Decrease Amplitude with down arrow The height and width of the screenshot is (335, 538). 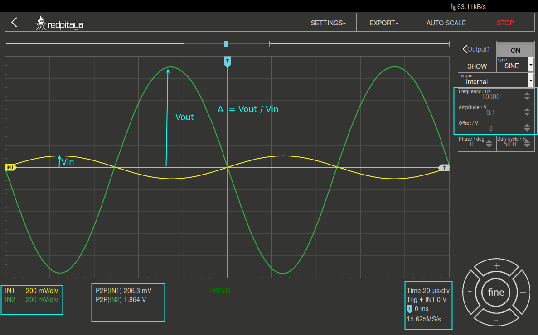527,114
